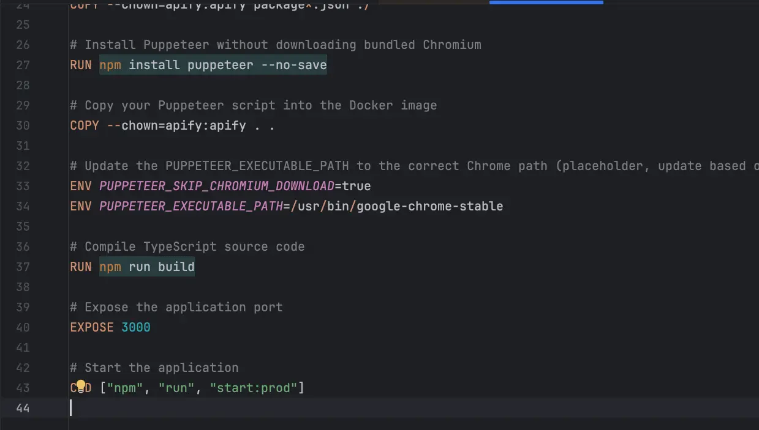Click the RUN keyword on line 37

pyautogui.click(x=80, y=267)
